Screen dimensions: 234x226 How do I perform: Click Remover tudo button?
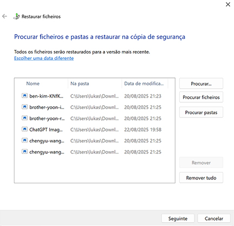coord(201,178)
